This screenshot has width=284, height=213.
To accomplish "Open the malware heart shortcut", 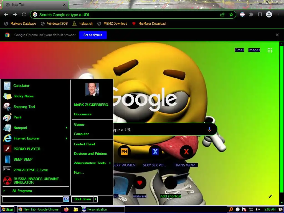I will coord(140,183).
